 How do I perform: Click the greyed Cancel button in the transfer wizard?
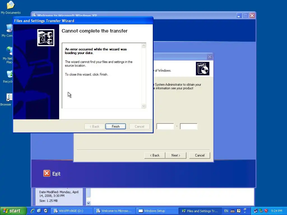point(139,126)
